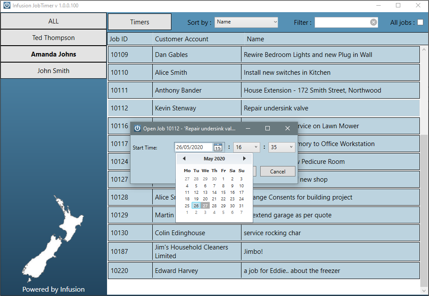Screen dimensions: 429x296
Task: Select job 10111 House Extension row
Action: point(264,90)
